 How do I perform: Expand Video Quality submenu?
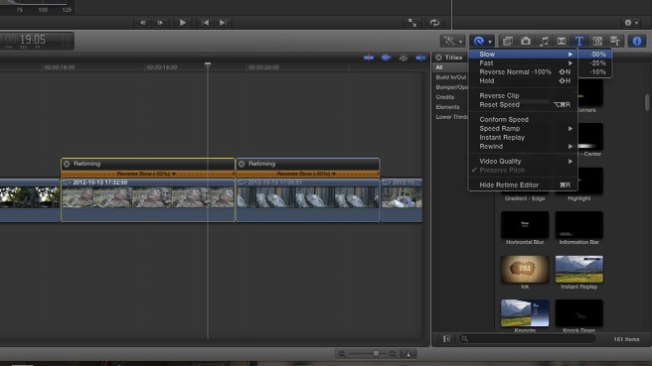523,161
